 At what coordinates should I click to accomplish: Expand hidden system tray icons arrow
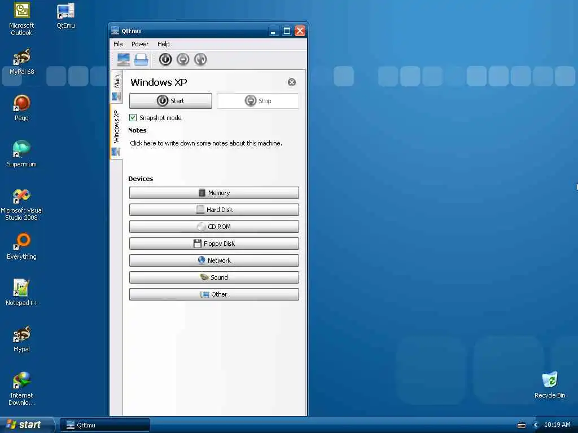(x=536, y=425)
